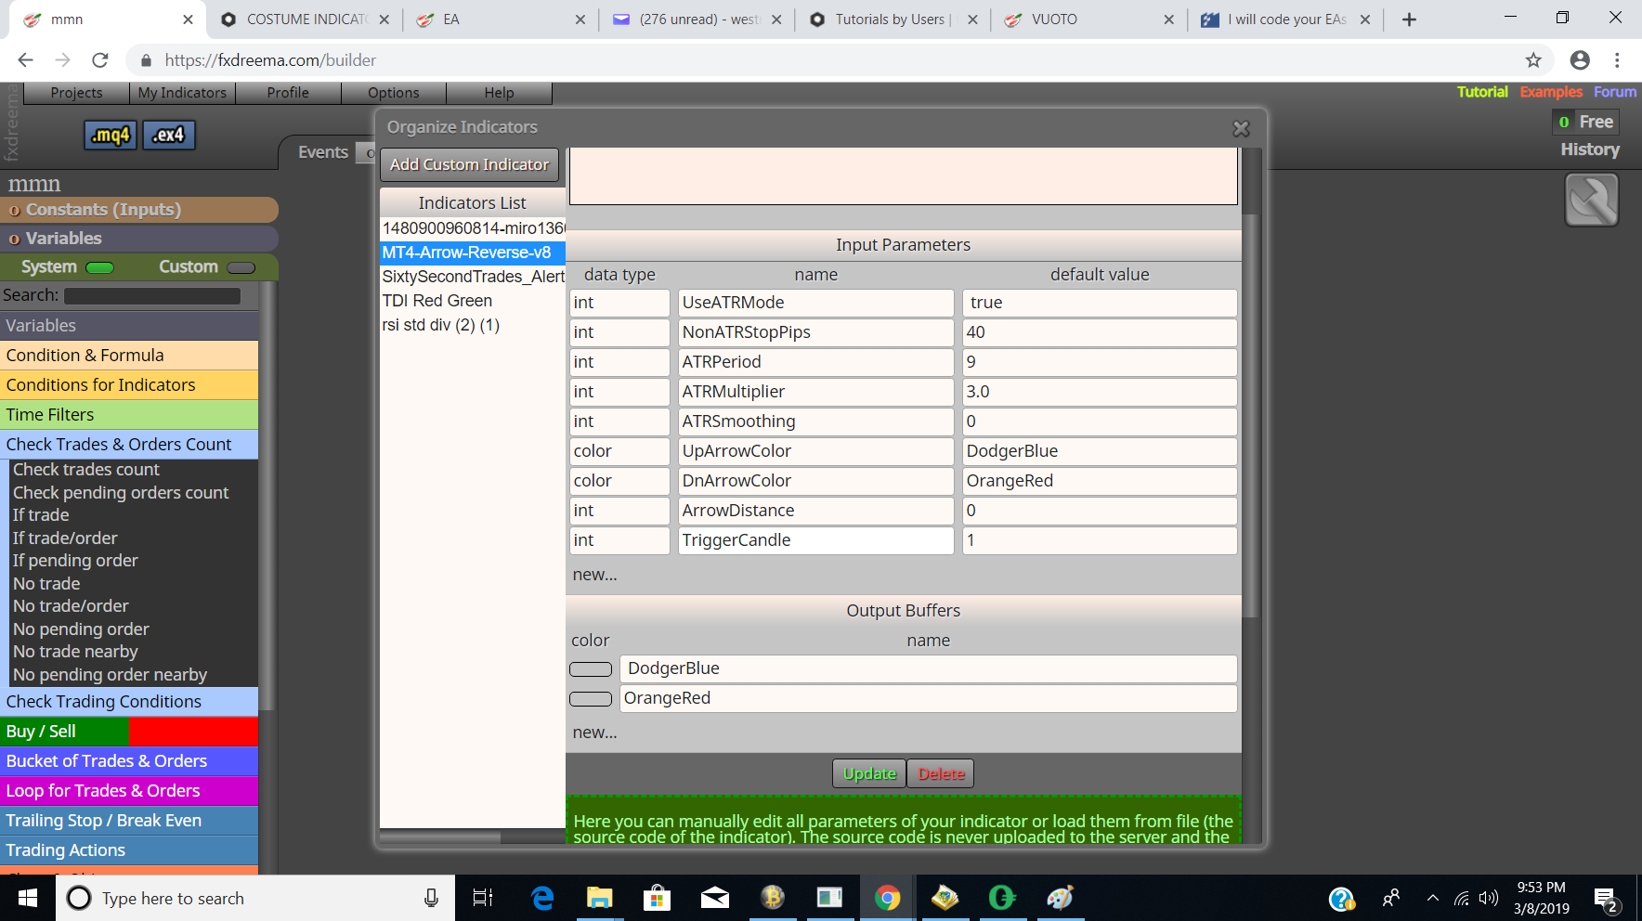This screenshot has height=921, width=1642.
Task: Download the .ex4 compiled file
Action: pyautogui.click(x=168, y=136)
